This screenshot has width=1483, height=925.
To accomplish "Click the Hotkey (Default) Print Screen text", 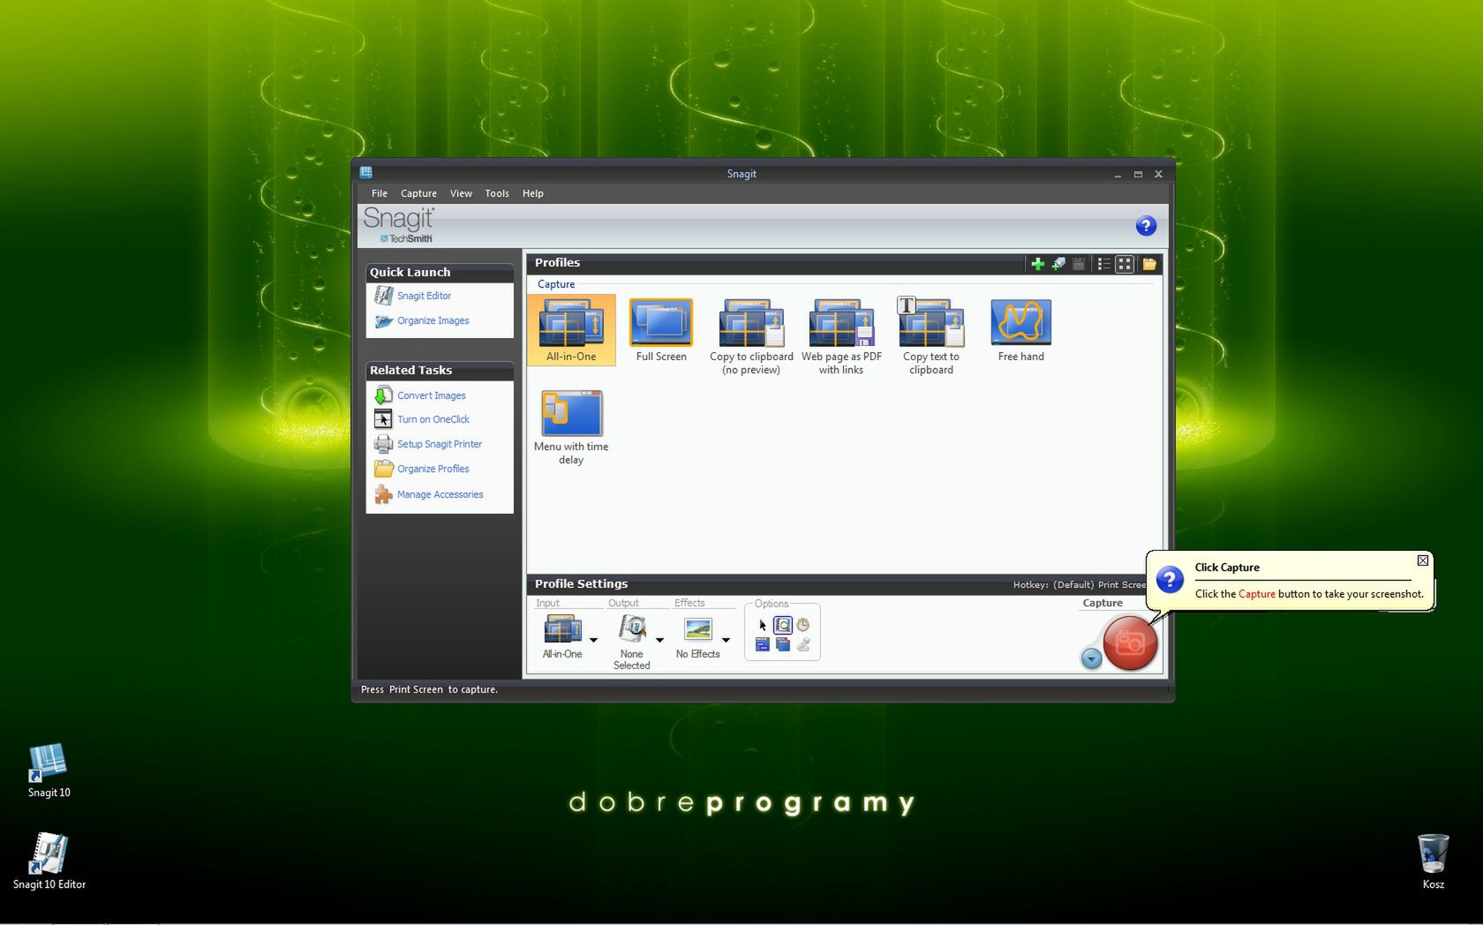I will point(1079,584).
